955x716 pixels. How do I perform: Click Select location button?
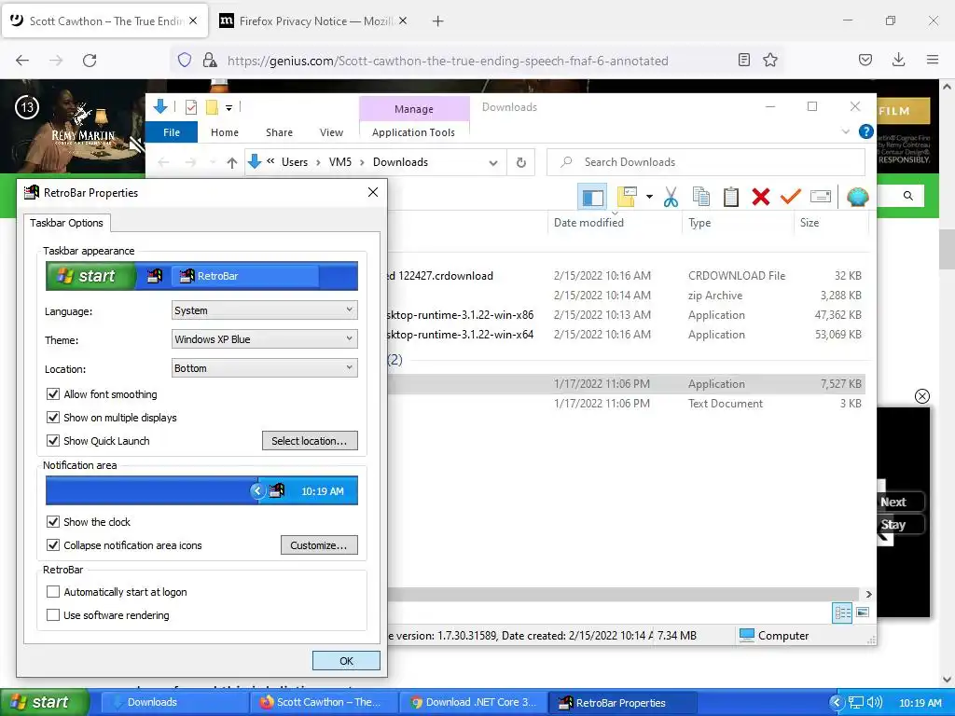(x=310, y=441)
